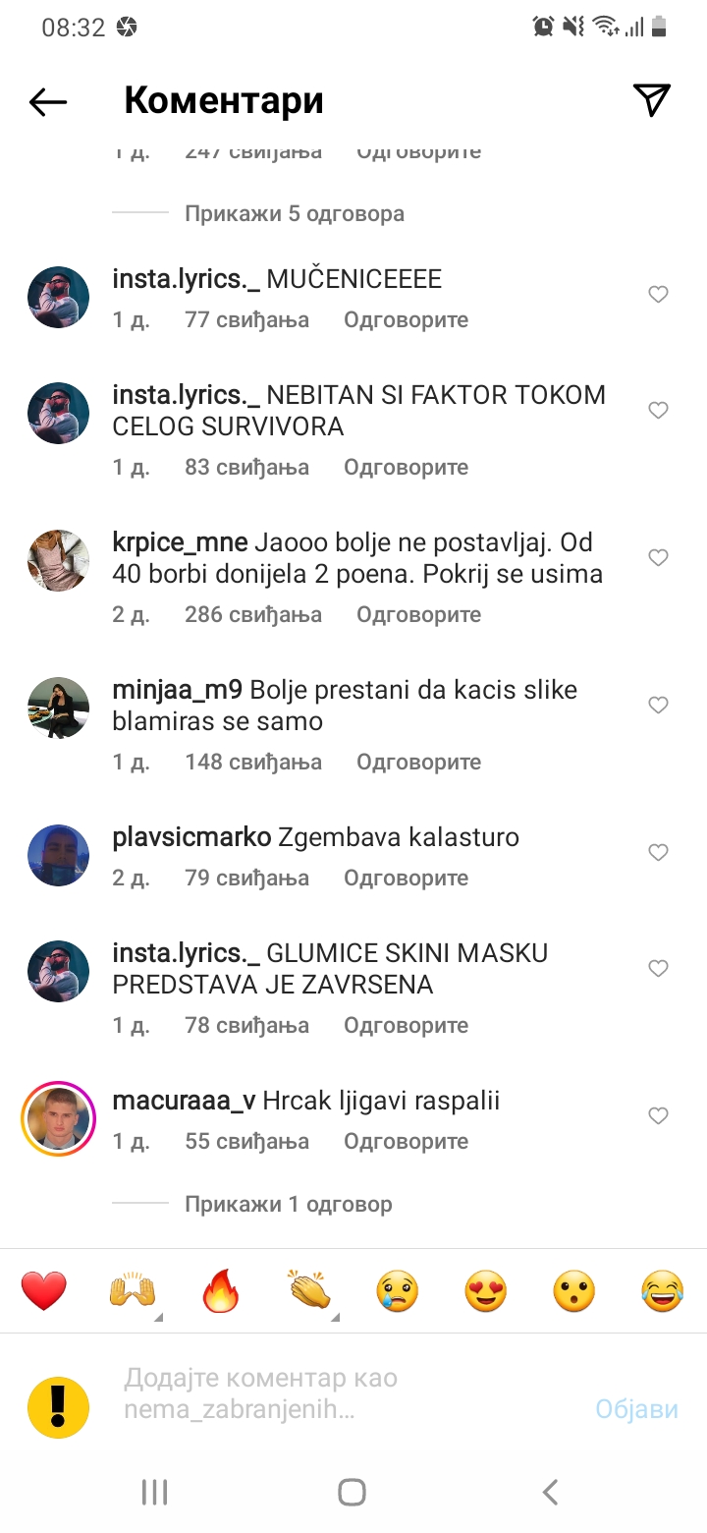Viewport: 707px width, 1533px height.
Task: Insert the red heart emoji reaction
Action: [44, 1290]
